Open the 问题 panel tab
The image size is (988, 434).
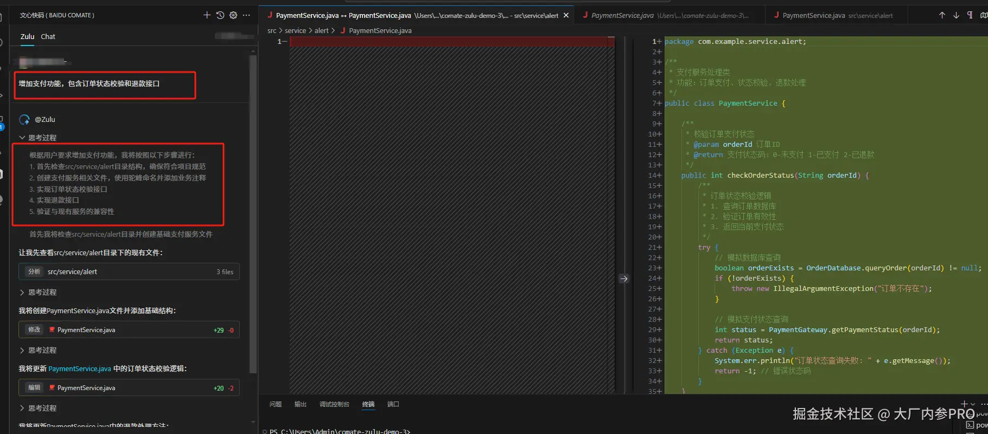[x=276, y=404]
